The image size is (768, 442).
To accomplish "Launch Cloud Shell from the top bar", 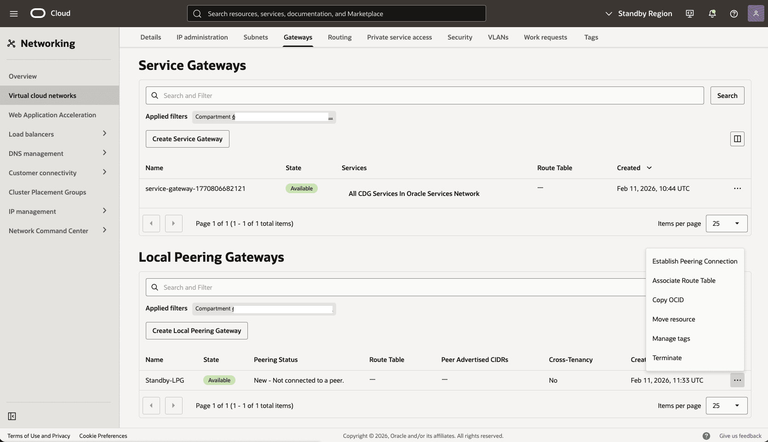I will click(689, 13).
